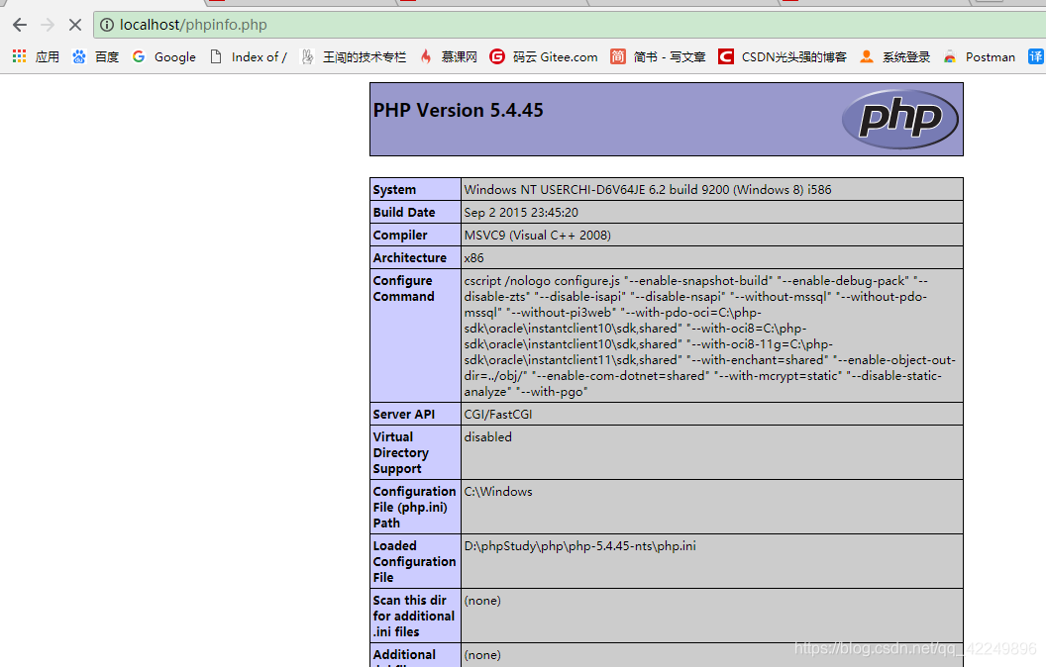The height and width of the screenshot is (667, 1046).
Task: Select MSVC9 (Visual C++ 2008) value
Action: point(538,235)
